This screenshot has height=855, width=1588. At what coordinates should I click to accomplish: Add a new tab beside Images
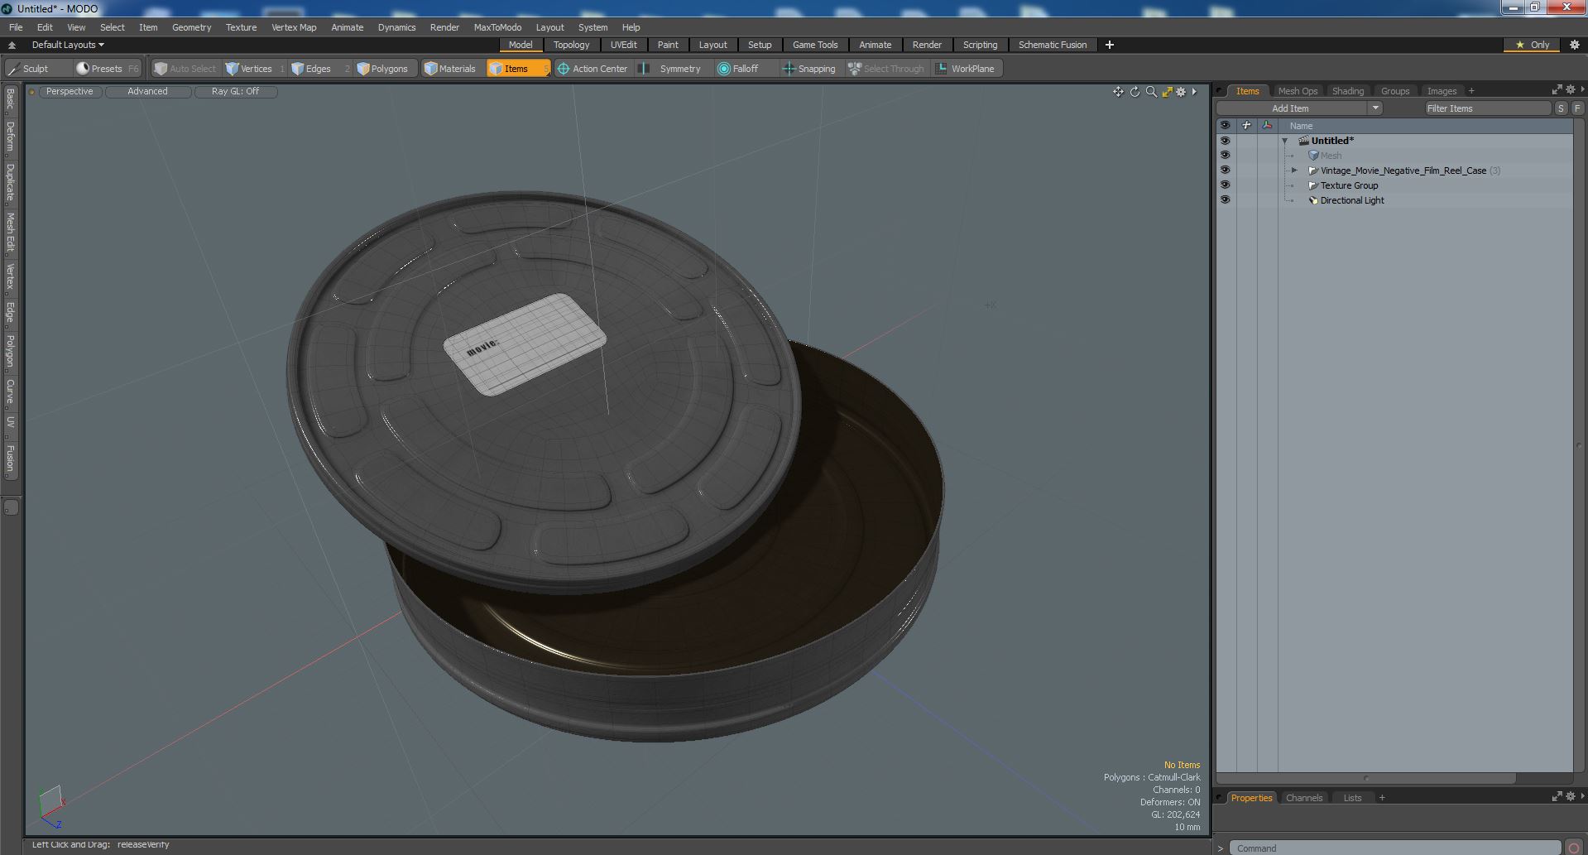(x=1471, y=91)
